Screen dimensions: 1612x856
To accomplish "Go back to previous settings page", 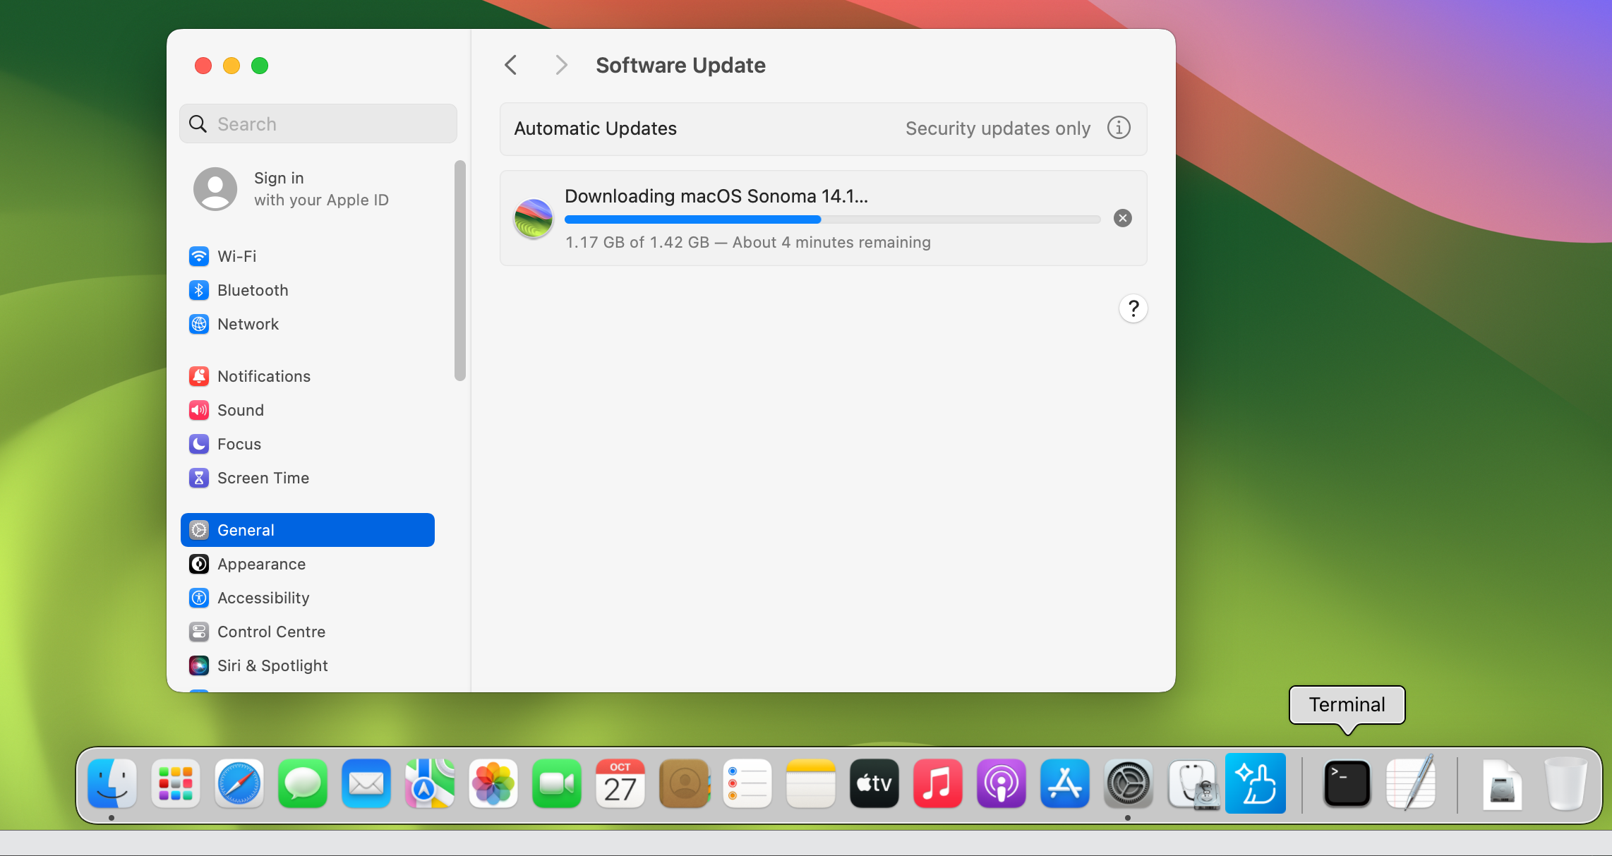I will point(511,65).
